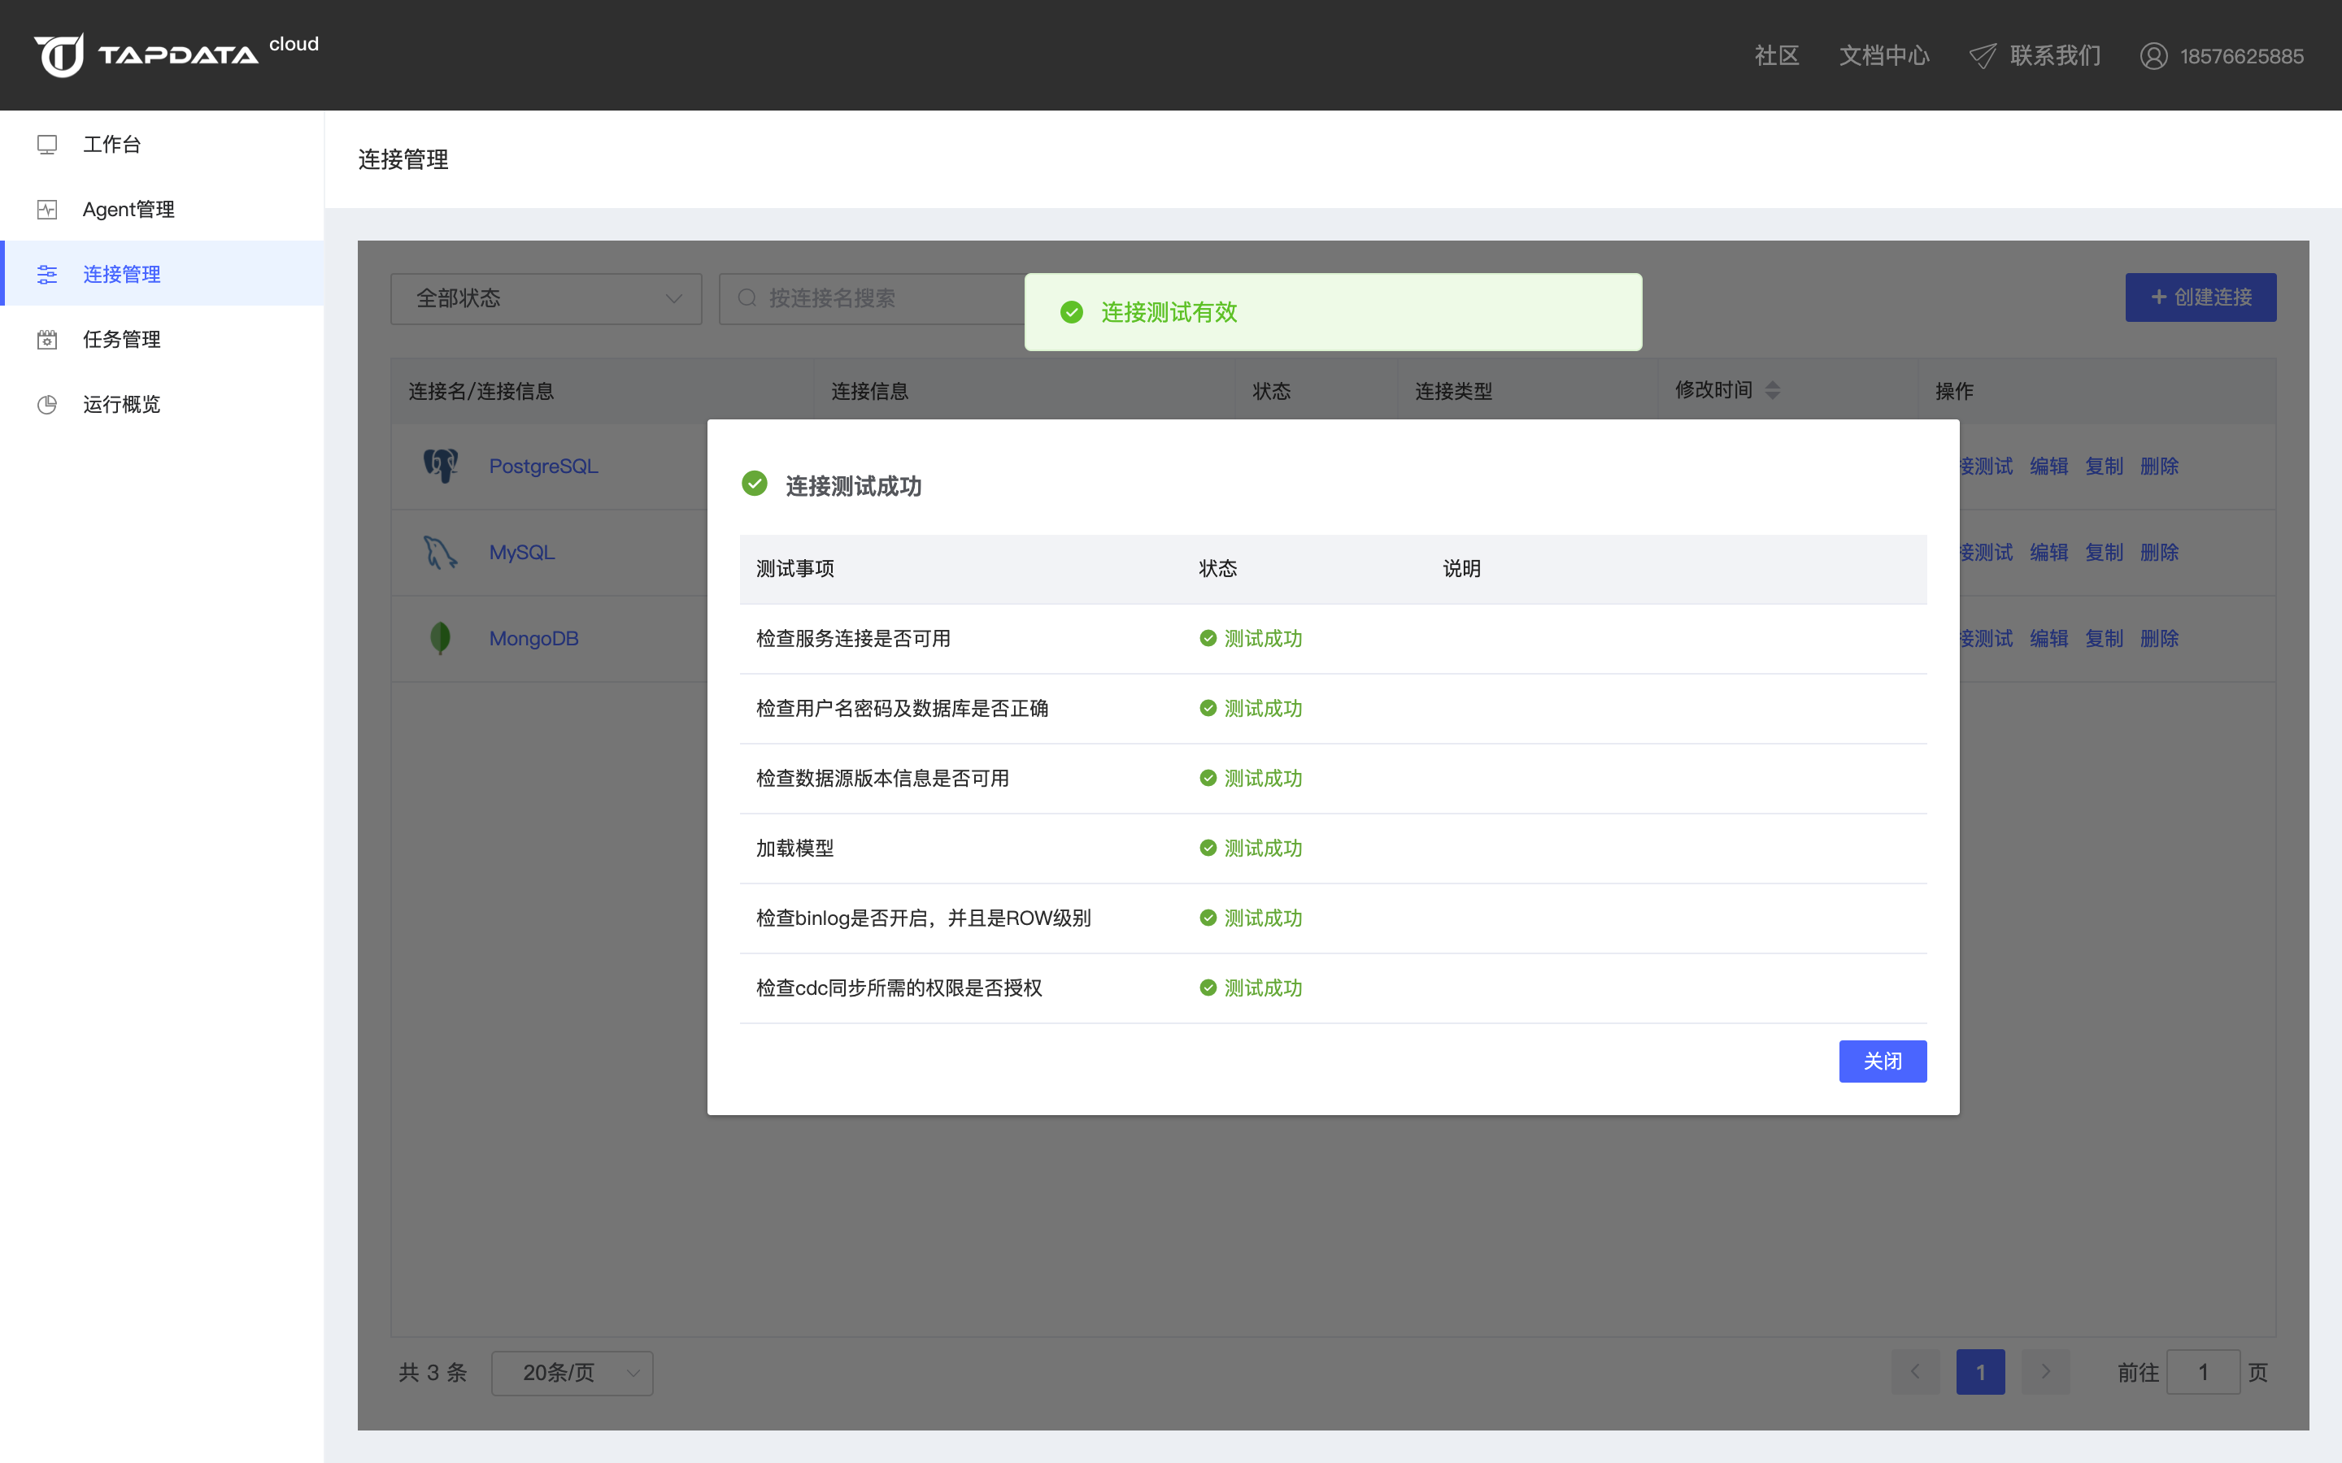The width and height of the screenshot is (2342, 1463).
Task: Click the 任务管理 calendar icon
Action: 46,339
